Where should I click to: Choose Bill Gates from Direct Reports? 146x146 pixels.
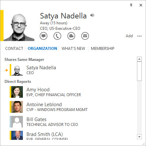point(69,122)
